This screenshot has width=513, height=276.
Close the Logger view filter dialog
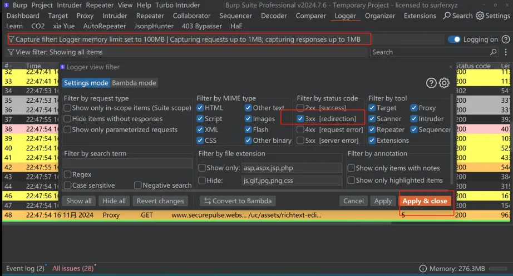(x=451, y=67)
